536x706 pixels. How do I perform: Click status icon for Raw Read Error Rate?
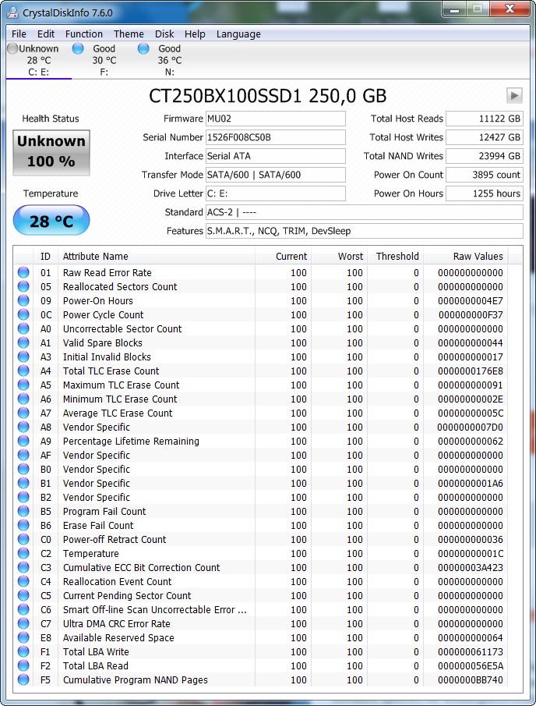pyautogui.click(x=23, y=272)
